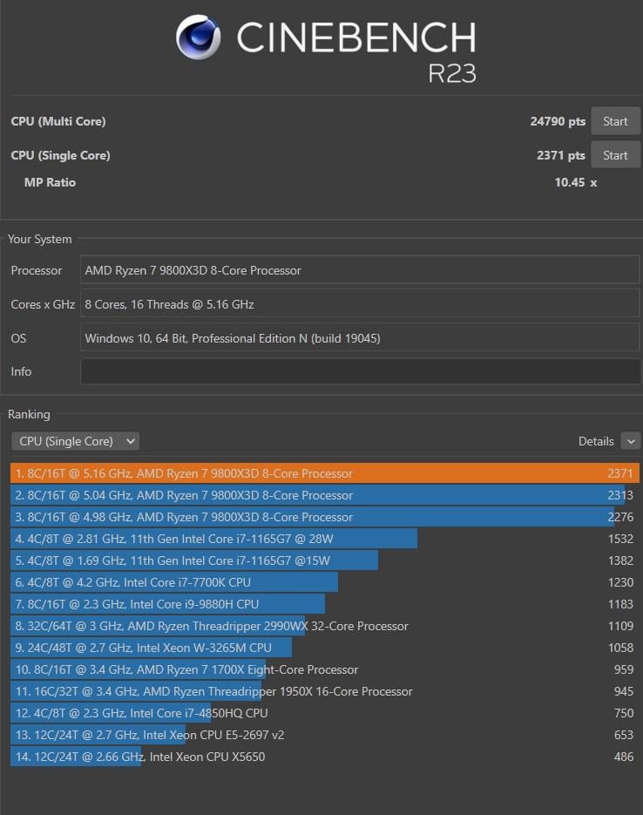
Task: Start the CPU Single Core benchmark
Action: click(615, 155)
